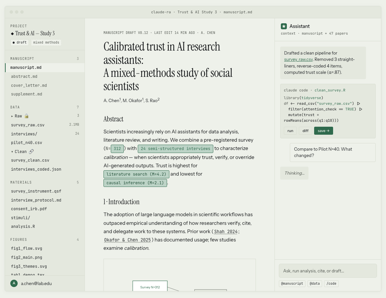Expand the Raw data folder
The width and height of the screenshot is (386, 298).
coord(12,116)
